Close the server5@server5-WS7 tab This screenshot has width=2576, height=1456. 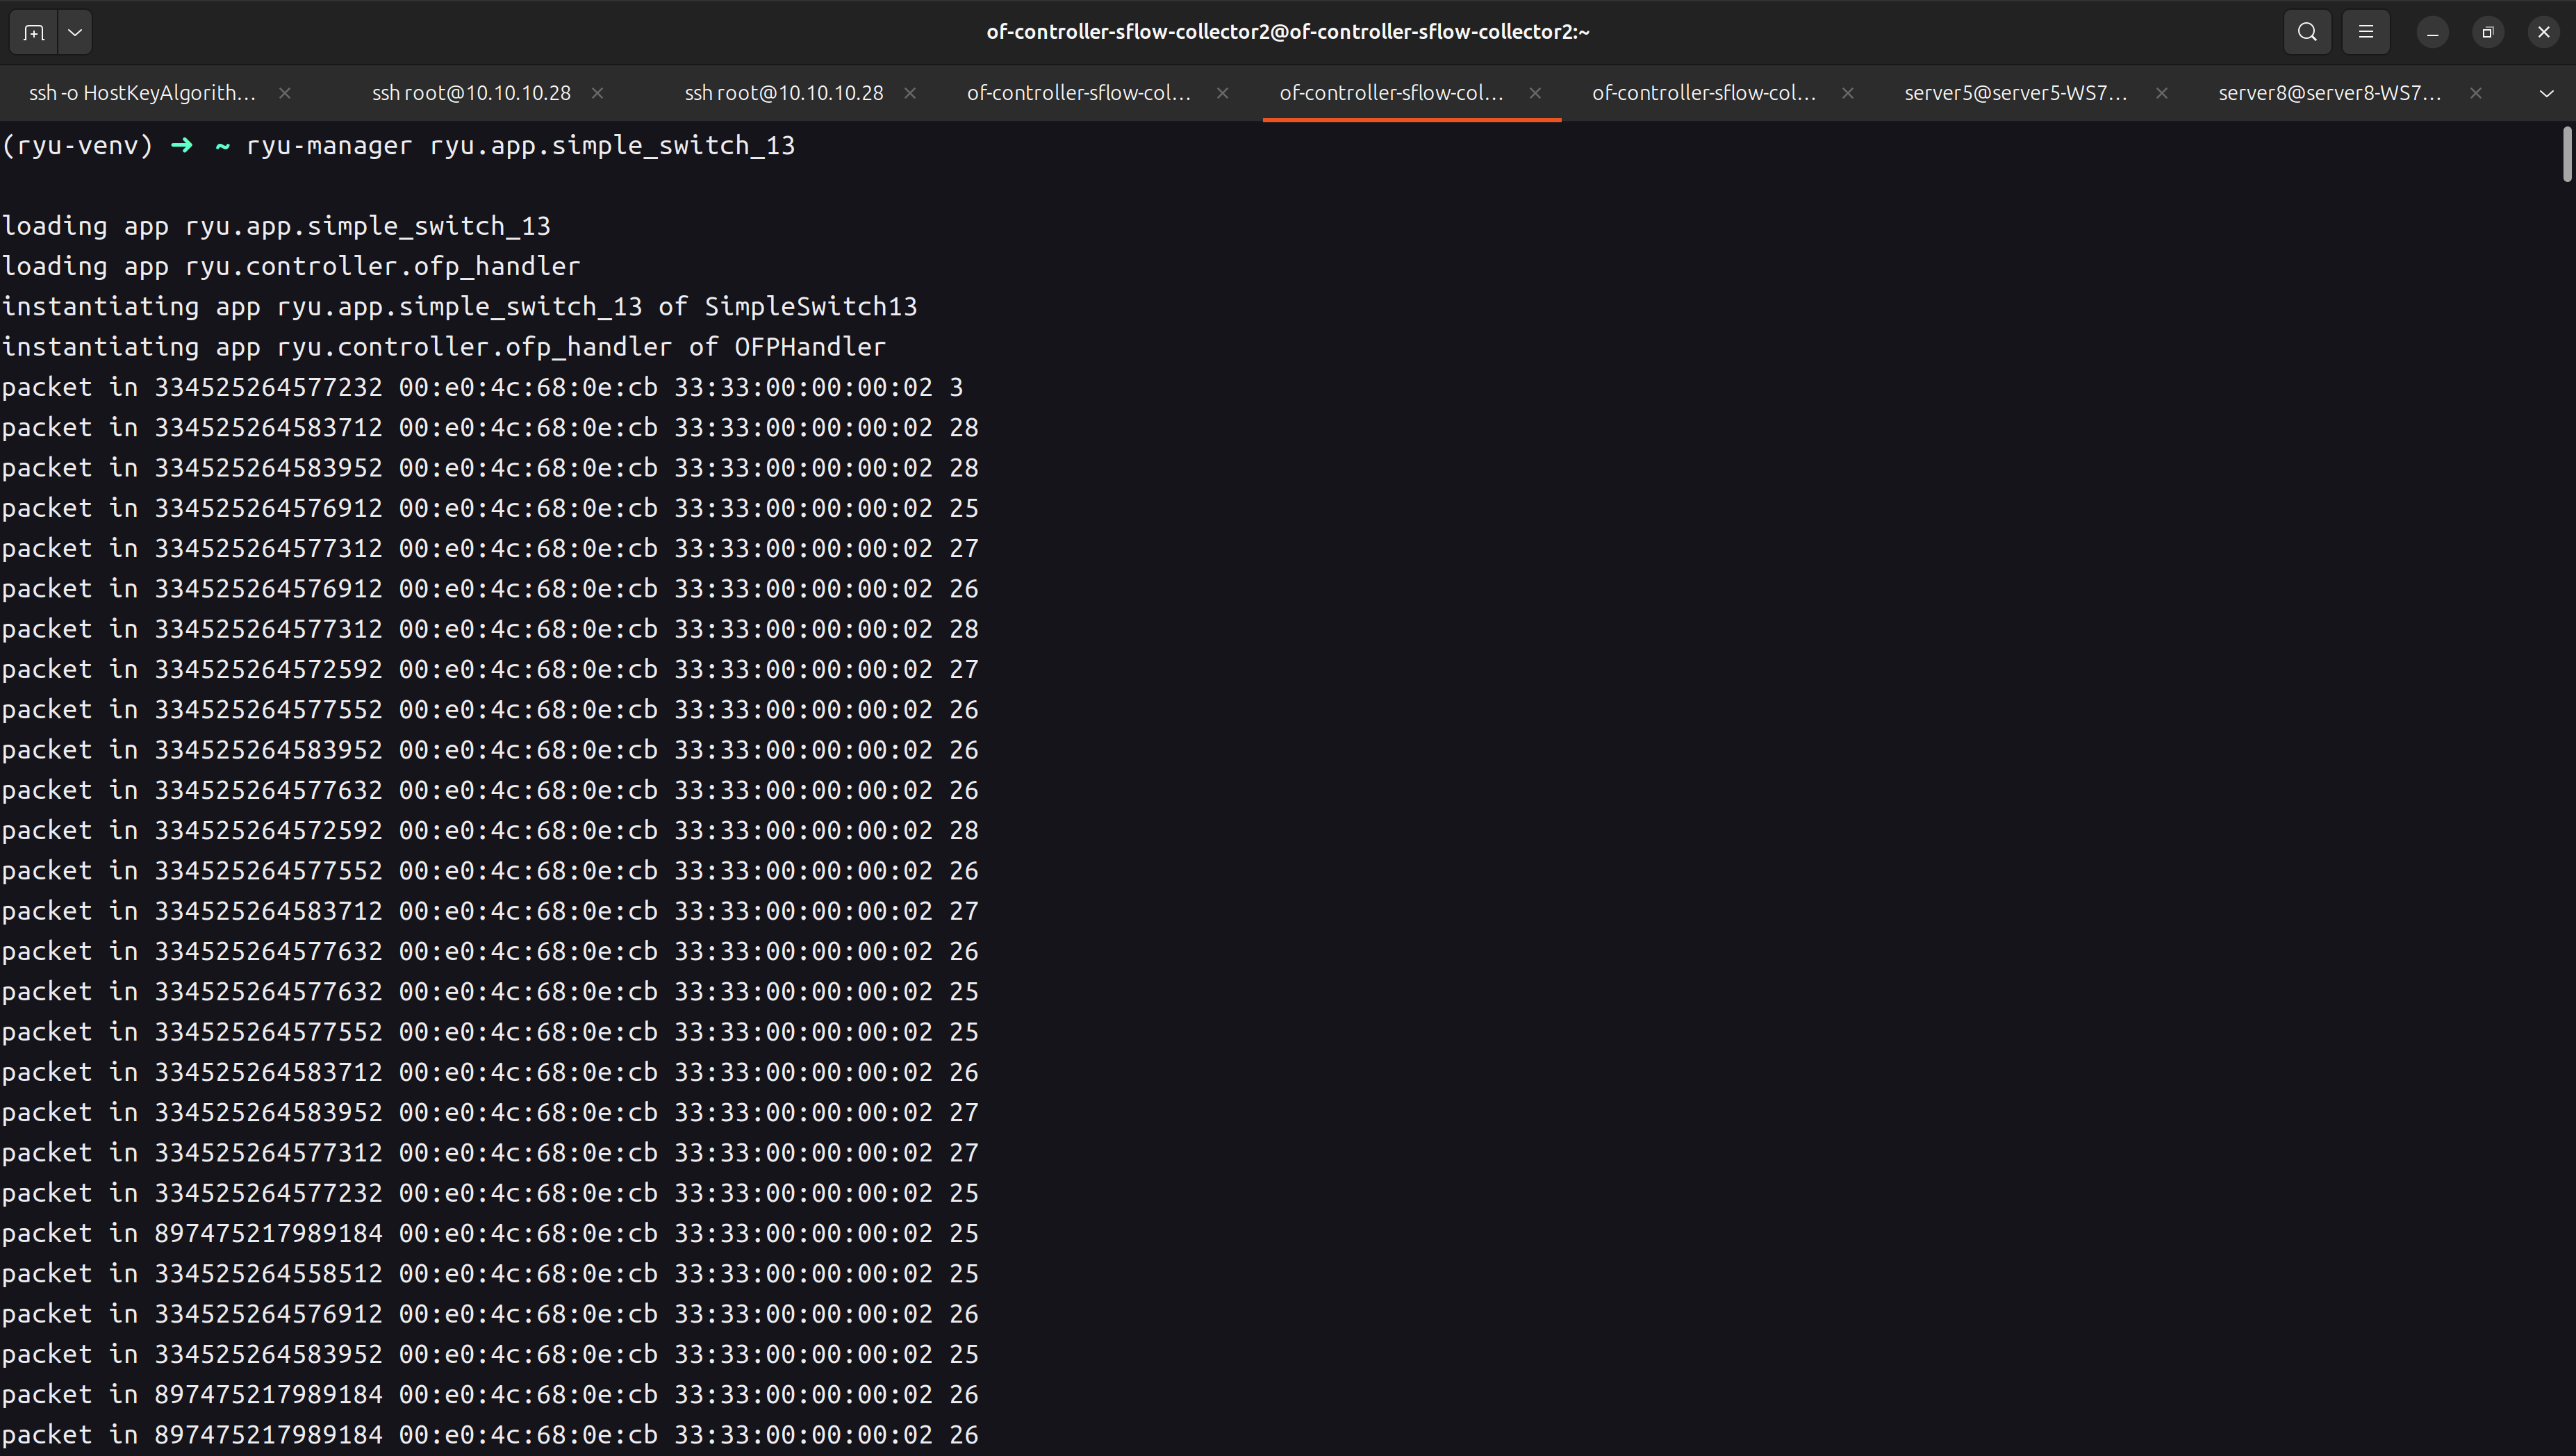2161,93
